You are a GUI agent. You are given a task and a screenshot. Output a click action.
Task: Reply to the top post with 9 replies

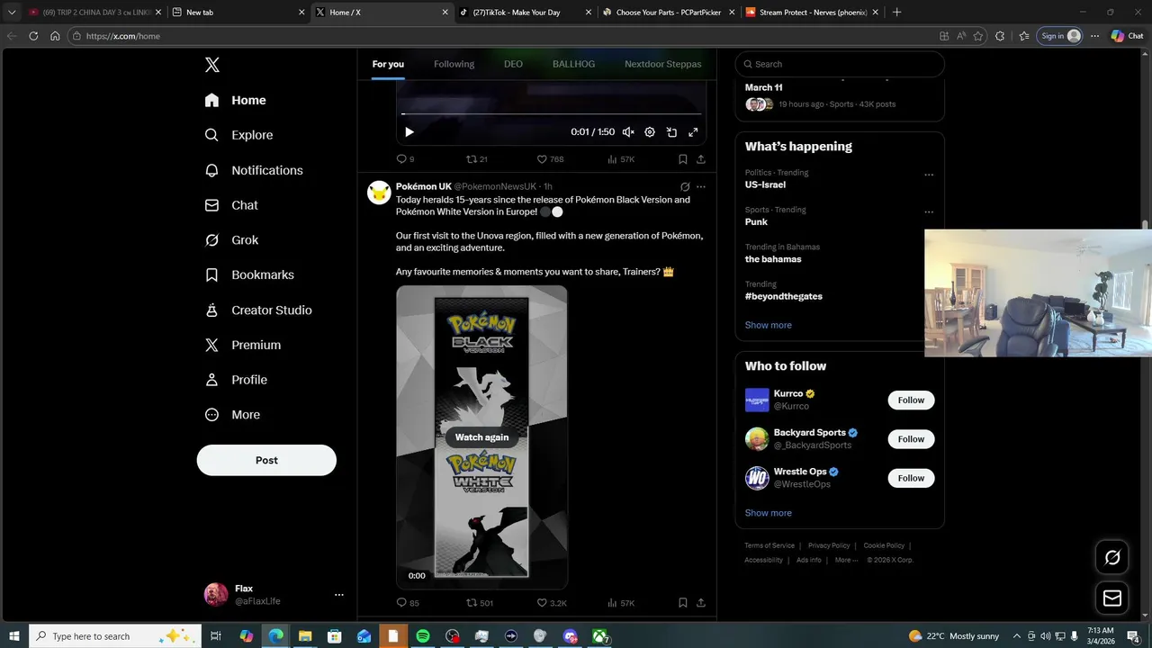[405, 159]
